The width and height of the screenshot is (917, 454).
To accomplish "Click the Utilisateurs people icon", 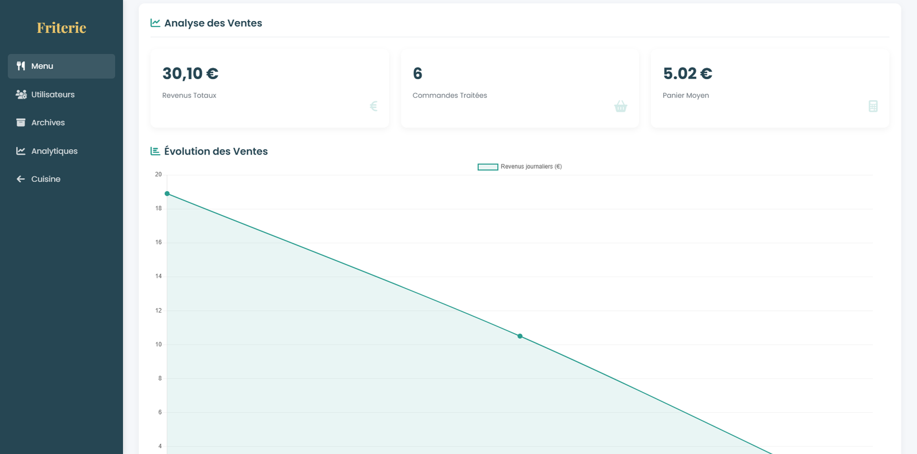I will (x=21, y=94).
